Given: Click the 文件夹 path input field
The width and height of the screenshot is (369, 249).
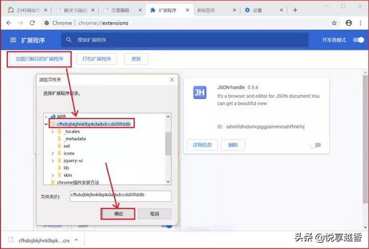Looking at the screenshot, I should (121, 196).
